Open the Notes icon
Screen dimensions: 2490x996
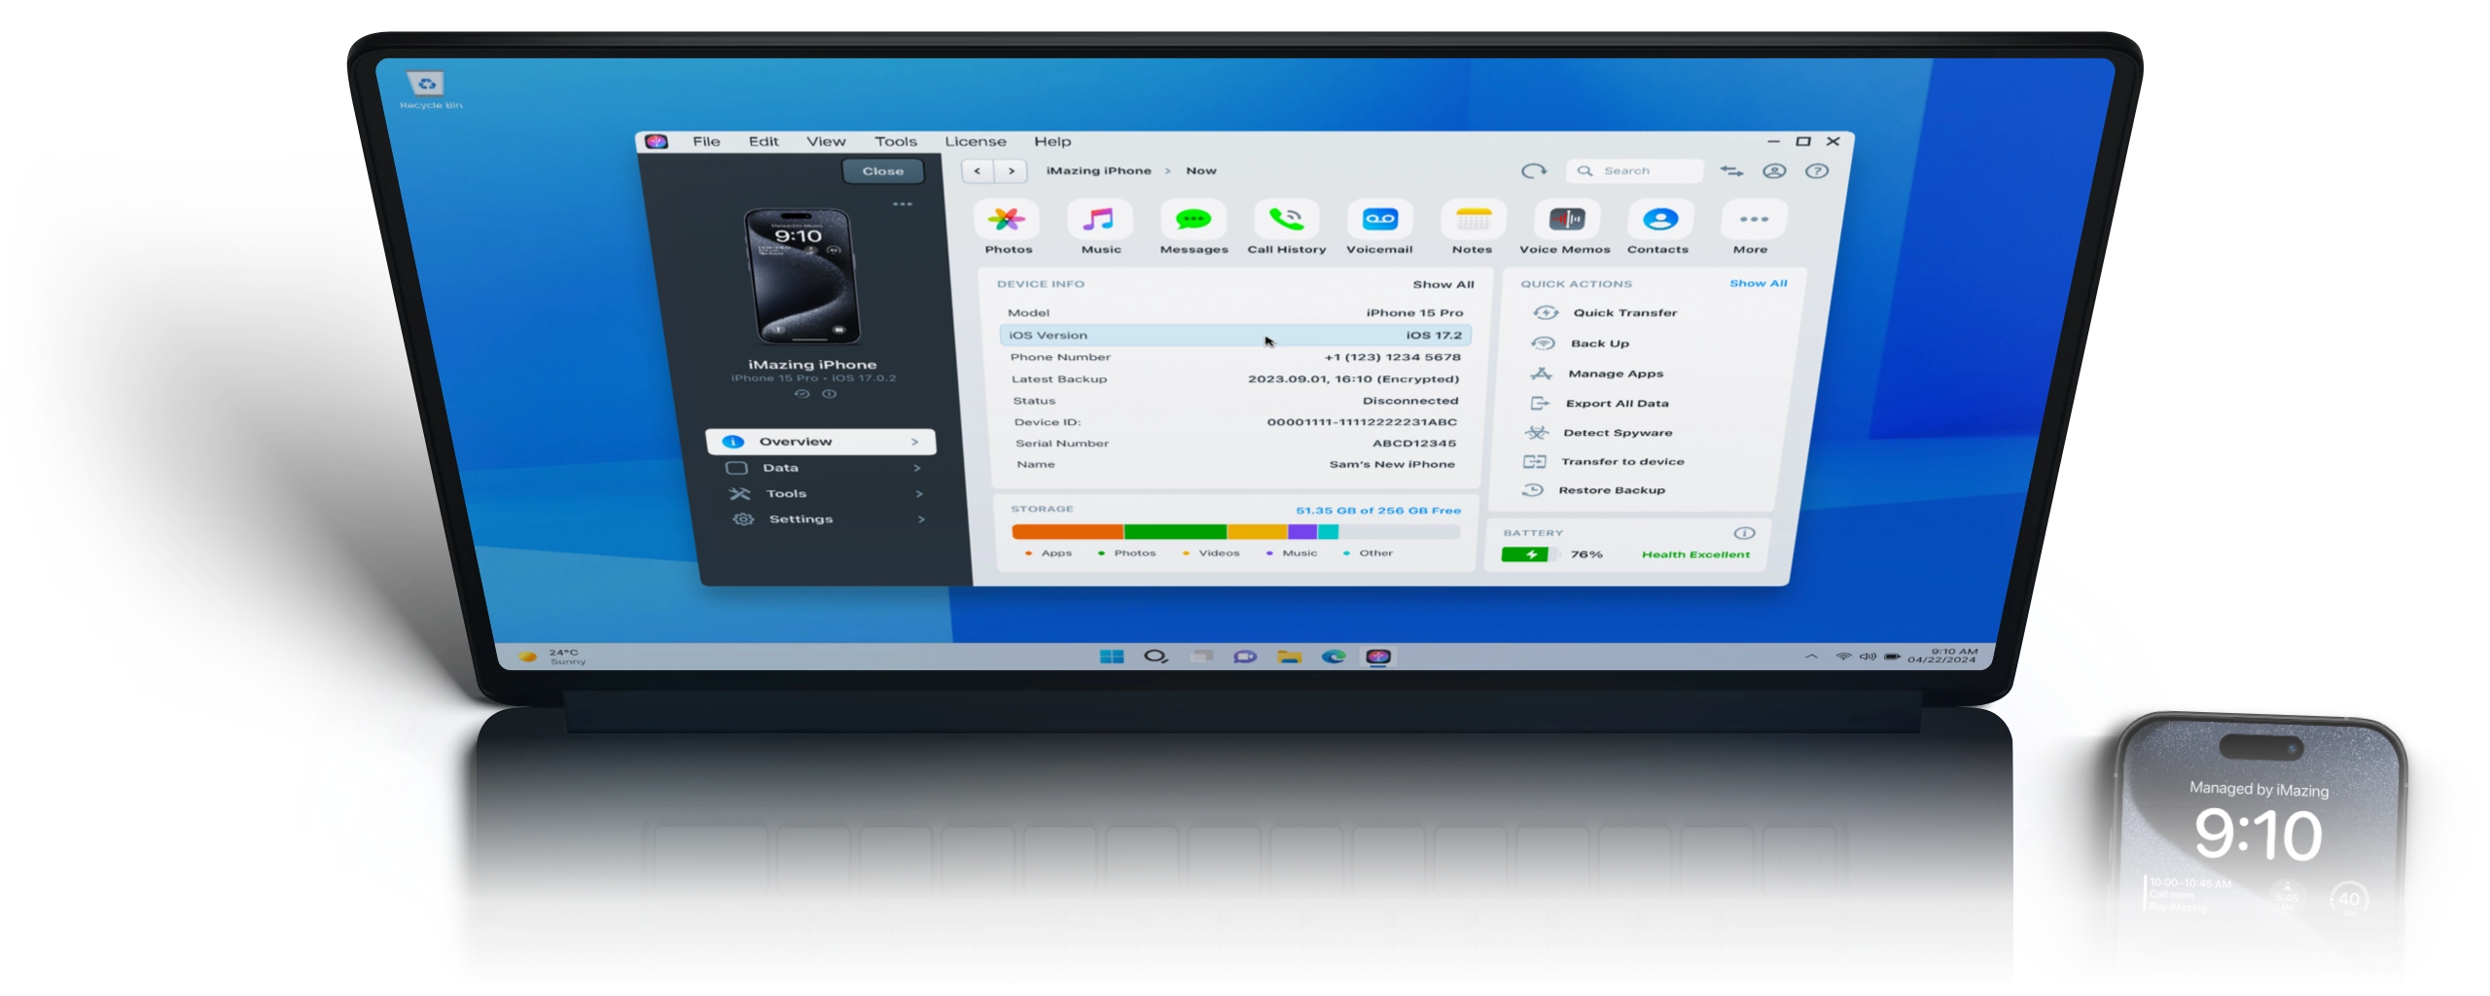pos(1473,220)
